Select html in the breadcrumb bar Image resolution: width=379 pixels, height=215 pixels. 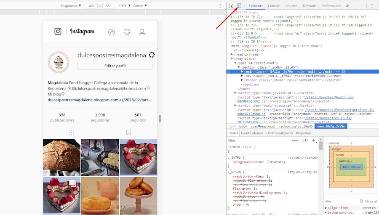(232, 126)
